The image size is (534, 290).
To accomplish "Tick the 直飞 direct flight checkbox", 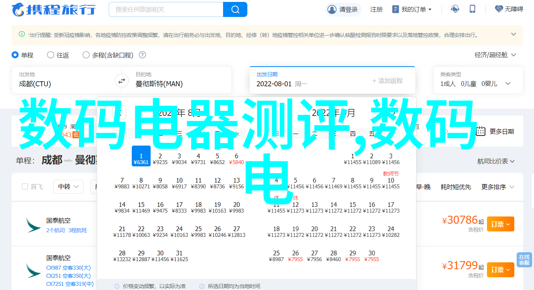I will tap(25, 186).
